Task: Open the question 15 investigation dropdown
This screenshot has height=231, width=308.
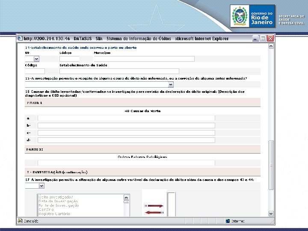Action: tap(171, 85)
